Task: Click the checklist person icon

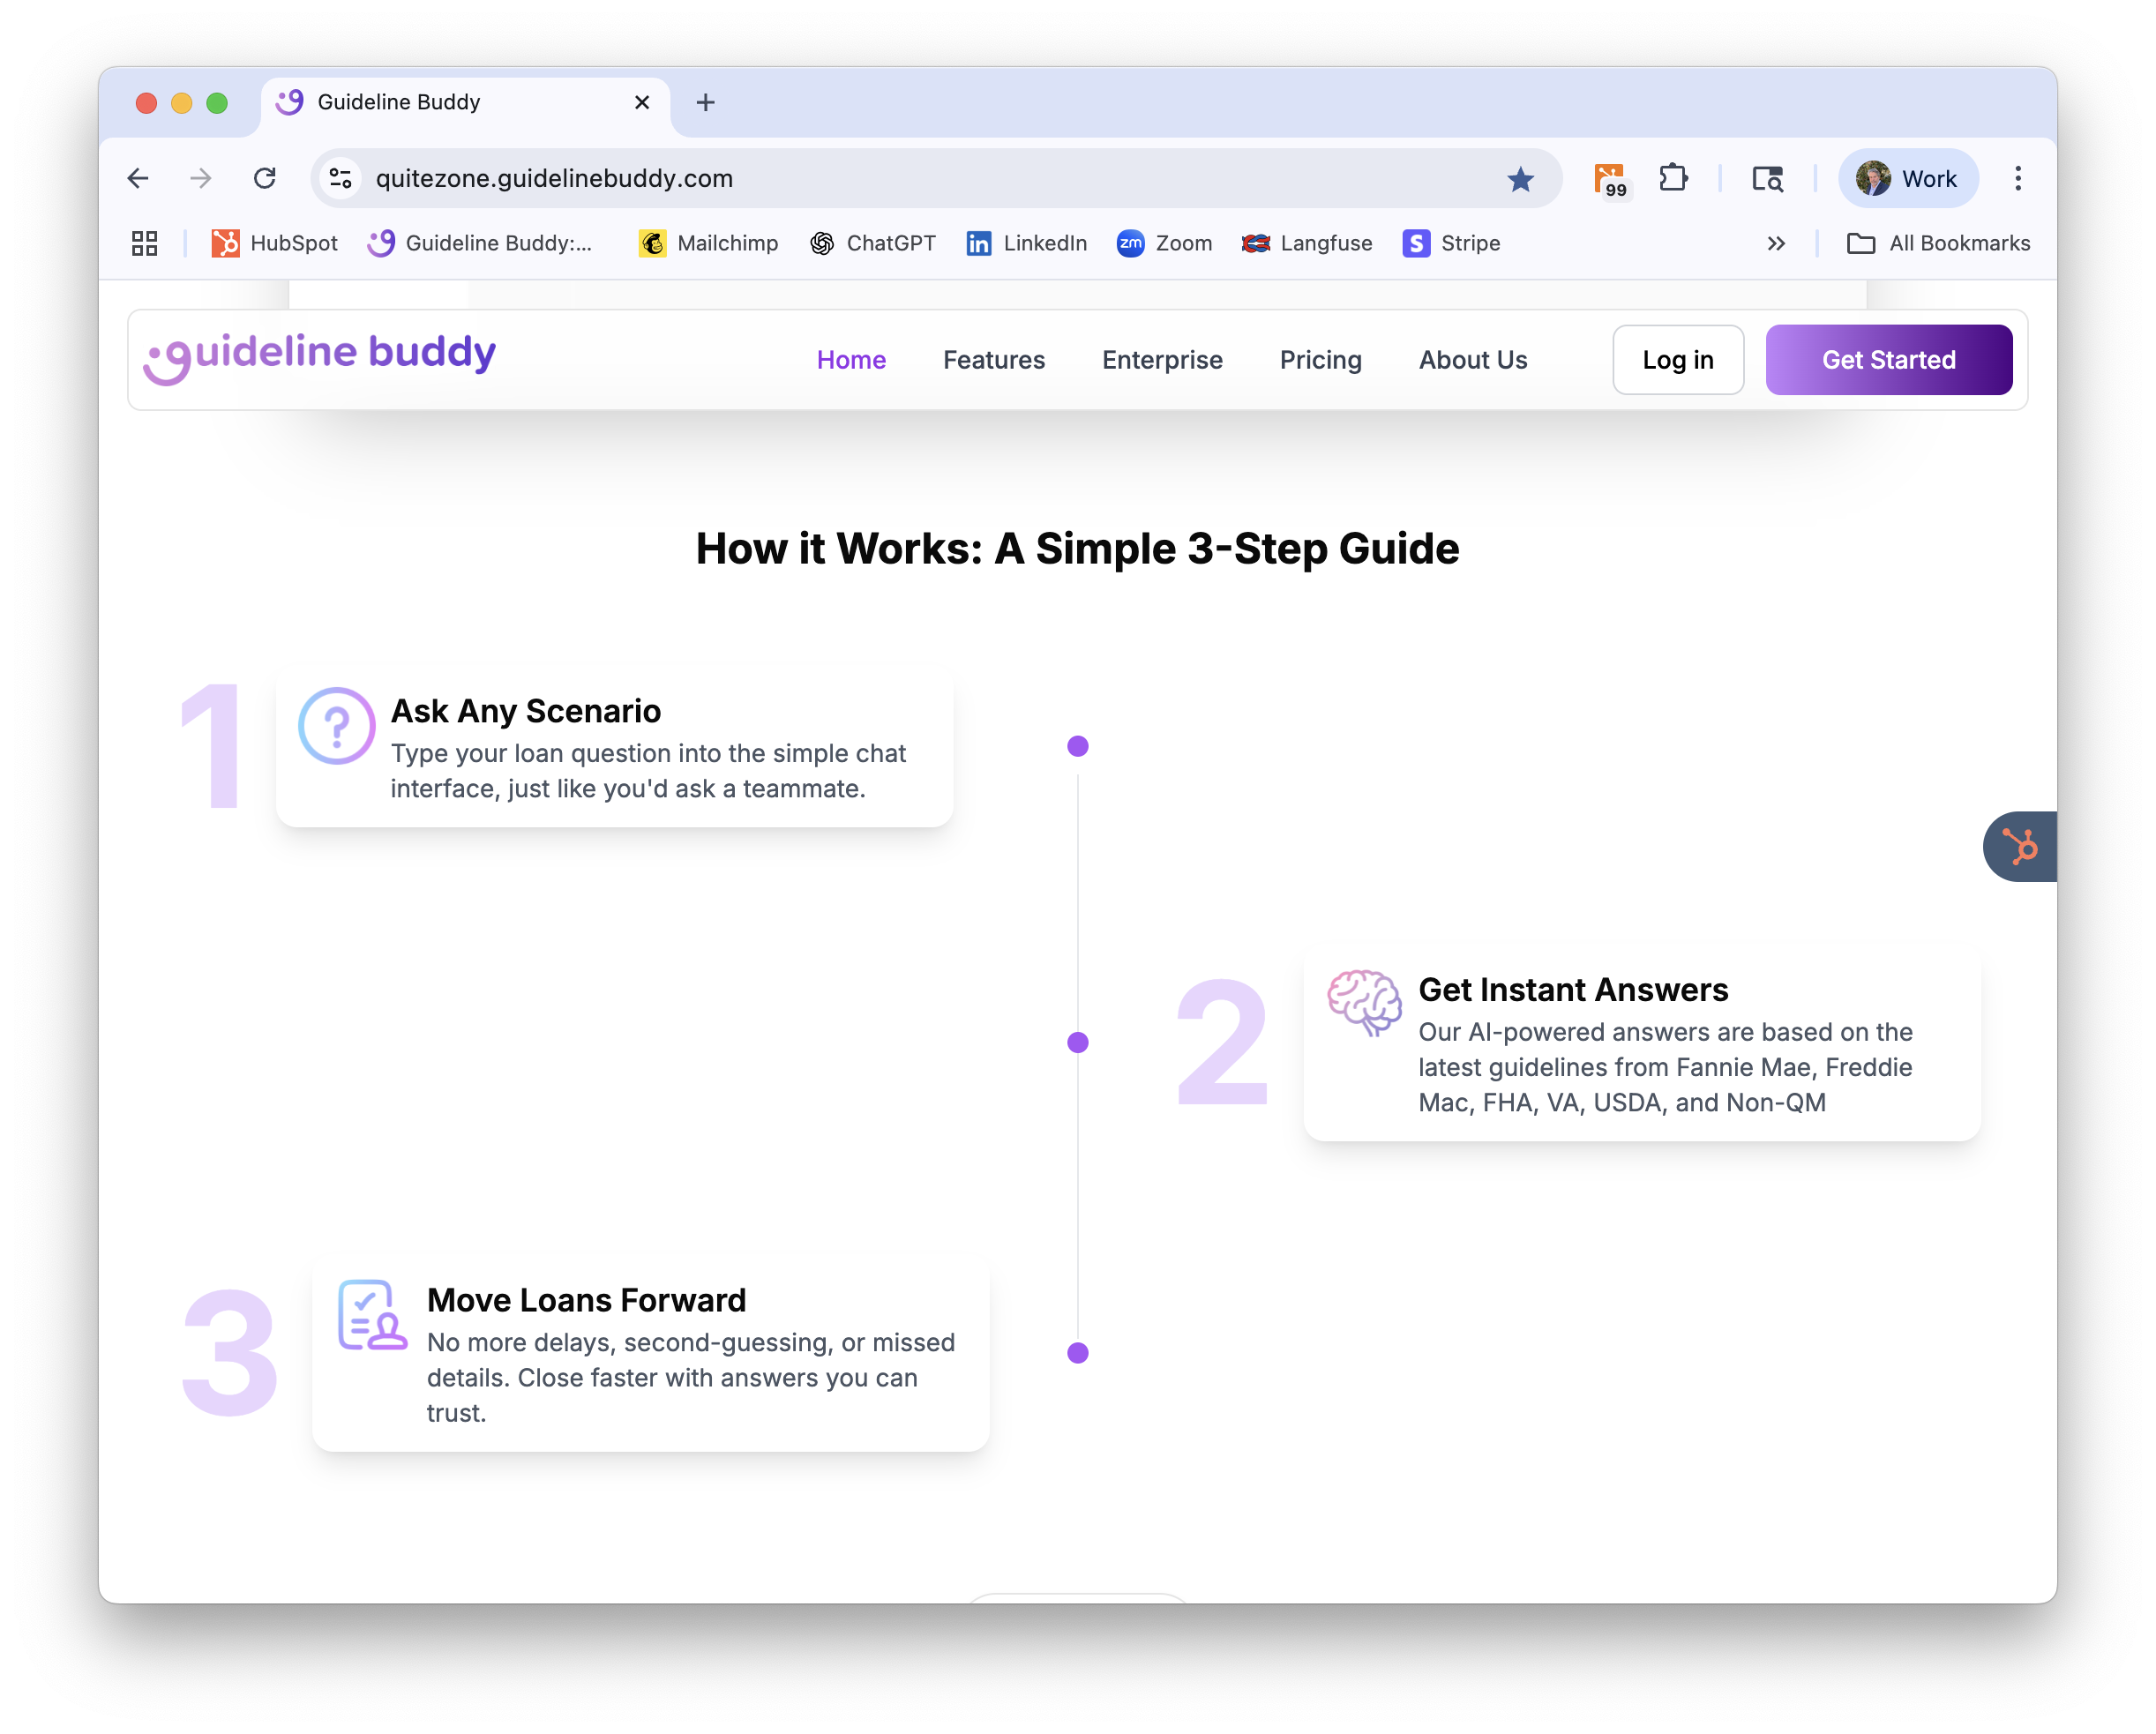Action: click(372, 1315)
